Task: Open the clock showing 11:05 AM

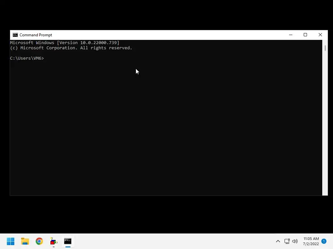Action: [311, 241]
